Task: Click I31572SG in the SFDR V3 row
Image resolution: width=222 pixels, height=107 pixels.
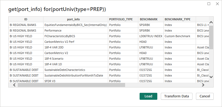Action: click(151, 81)
